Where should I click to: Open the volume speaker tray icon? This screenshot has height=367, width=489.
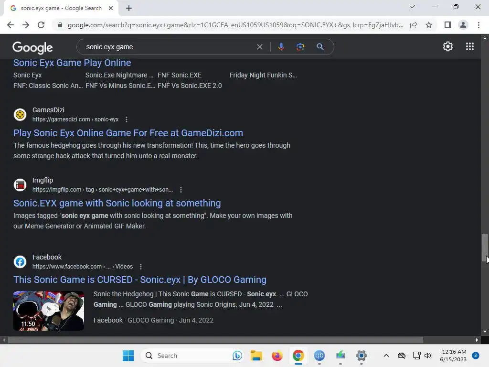click(427, 356)
